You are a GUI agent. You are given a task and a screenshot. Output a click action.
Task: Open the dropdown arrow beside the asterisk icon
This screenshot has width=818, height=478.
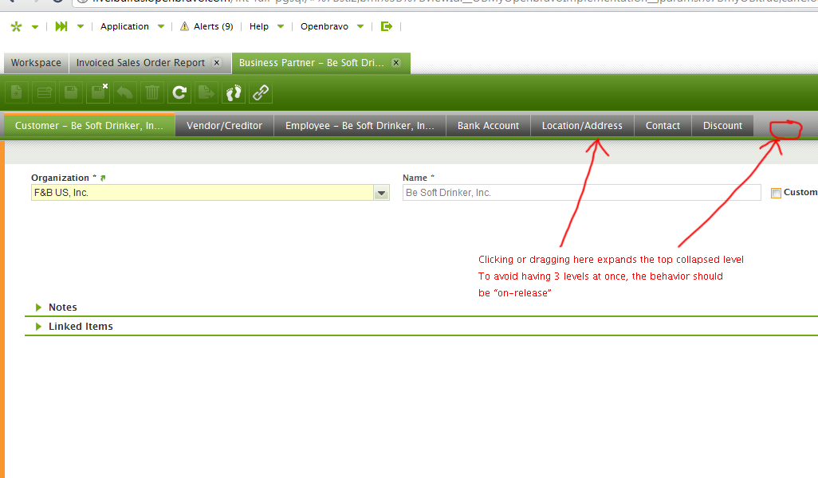[x=35, y=27]
